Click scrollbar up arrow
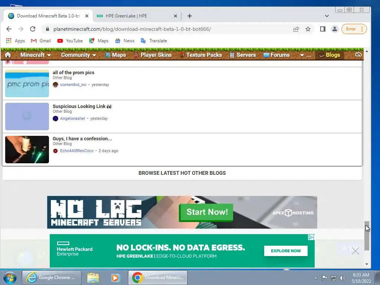 367,51
